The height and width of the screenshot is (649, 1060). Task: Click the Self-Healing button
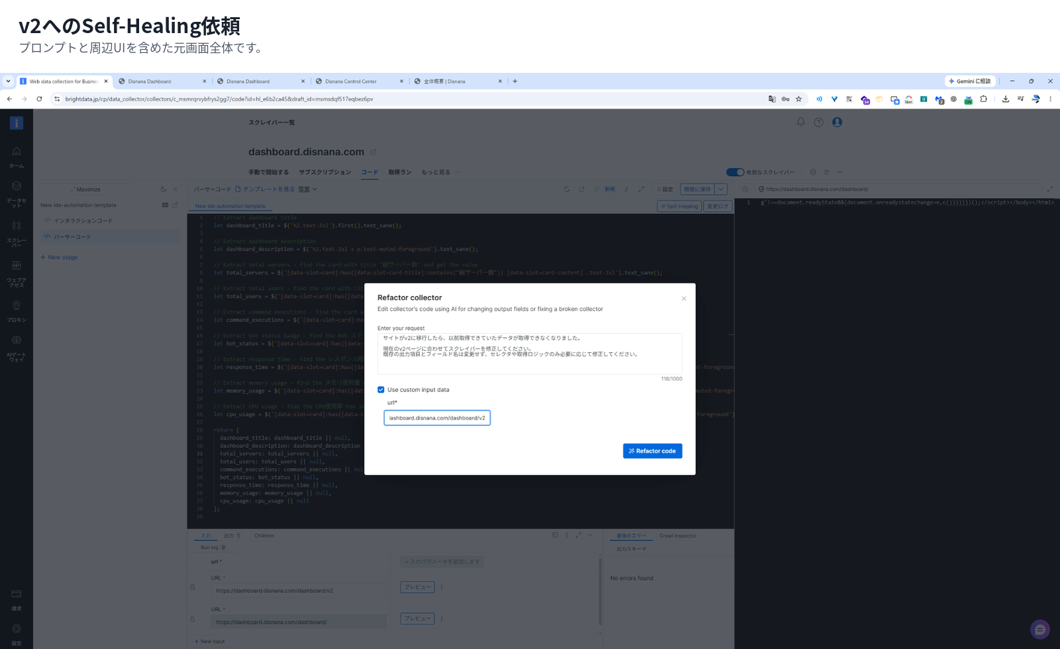point(680,206)
